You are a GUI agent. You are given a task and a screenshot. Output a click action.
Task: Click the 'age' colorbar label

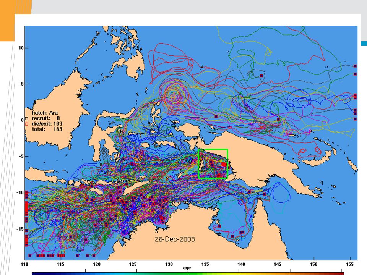click(187, 268)
